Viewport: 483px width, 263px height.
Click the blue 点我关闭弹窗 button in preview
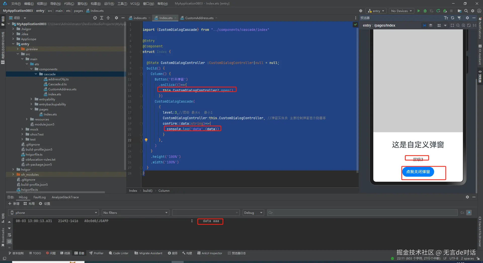pos(418,172)
